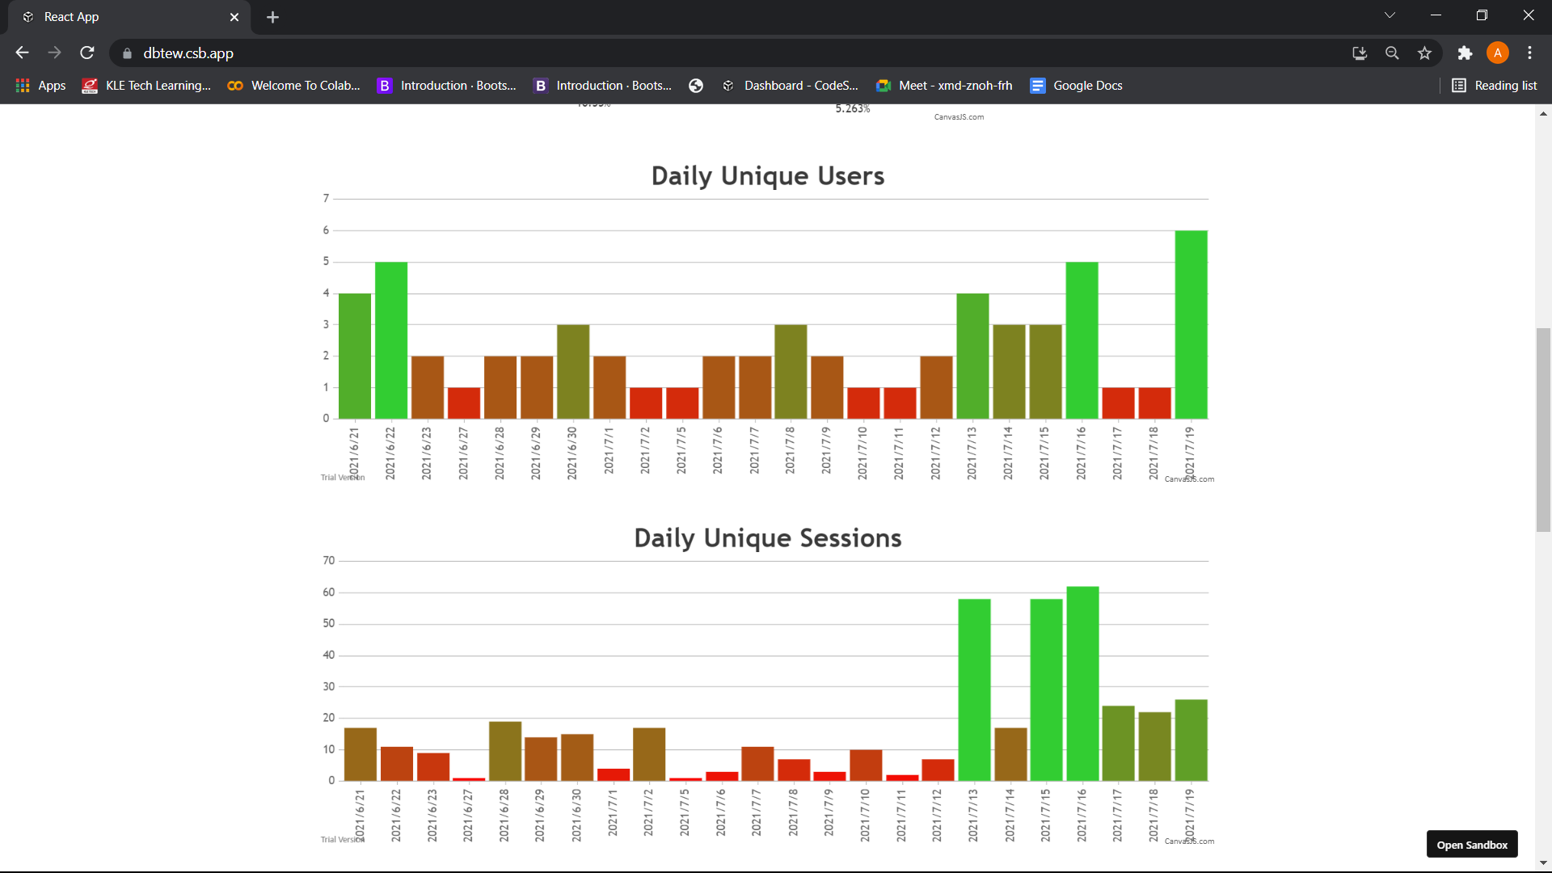The height and width of the screenshot is (873, 1552).
Task: Open KLE Tech Learning bookmark
Action: (146, 86)
